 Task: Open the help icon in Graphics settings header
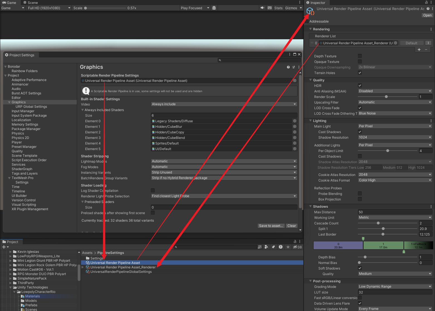pos(288,67)
